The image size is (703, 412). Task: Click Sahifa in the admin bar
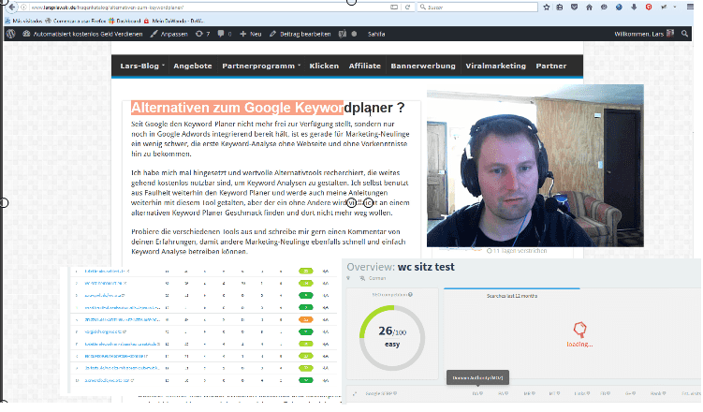pos(376,34)
